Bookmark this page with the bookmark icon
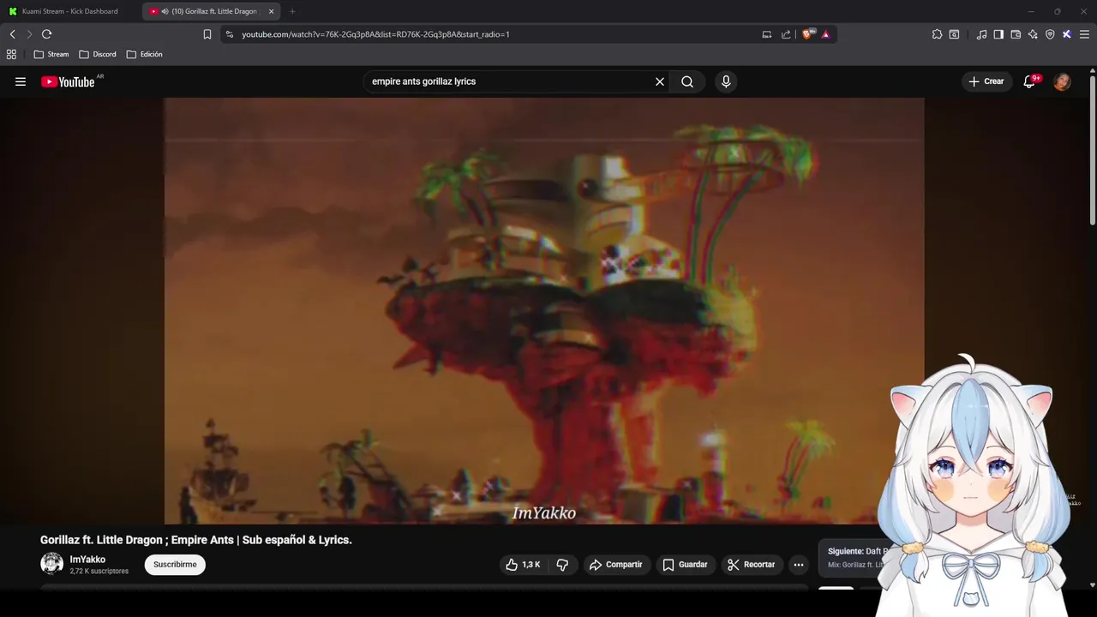Image resolution: width=1097 pixels, height=617 pixels. pos(207,34)
